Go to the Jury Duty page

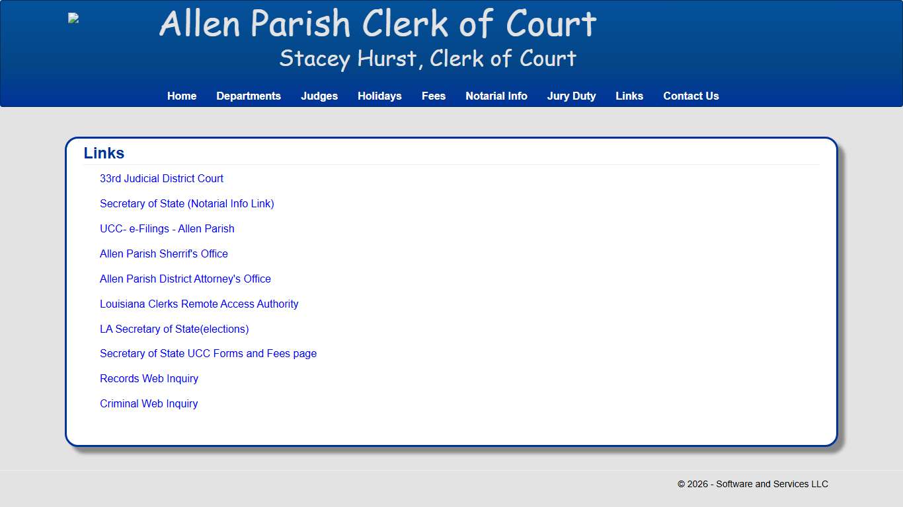point(571,96)
